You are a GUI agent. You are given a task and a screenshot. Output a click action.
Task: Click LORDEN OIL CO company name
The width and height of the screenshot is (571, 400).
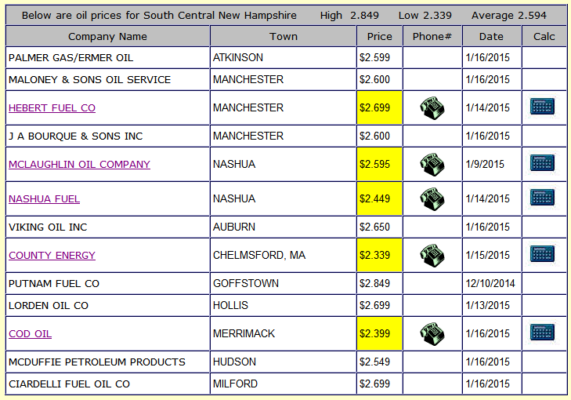pos(49,306)
